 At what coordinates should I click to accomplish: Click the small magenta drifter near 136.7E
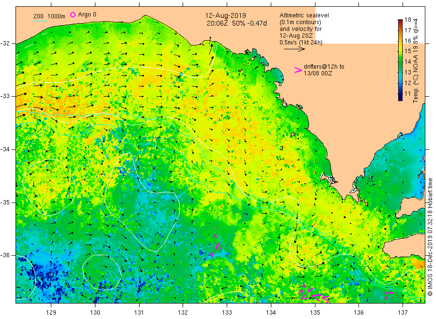(x=389, y=295)
